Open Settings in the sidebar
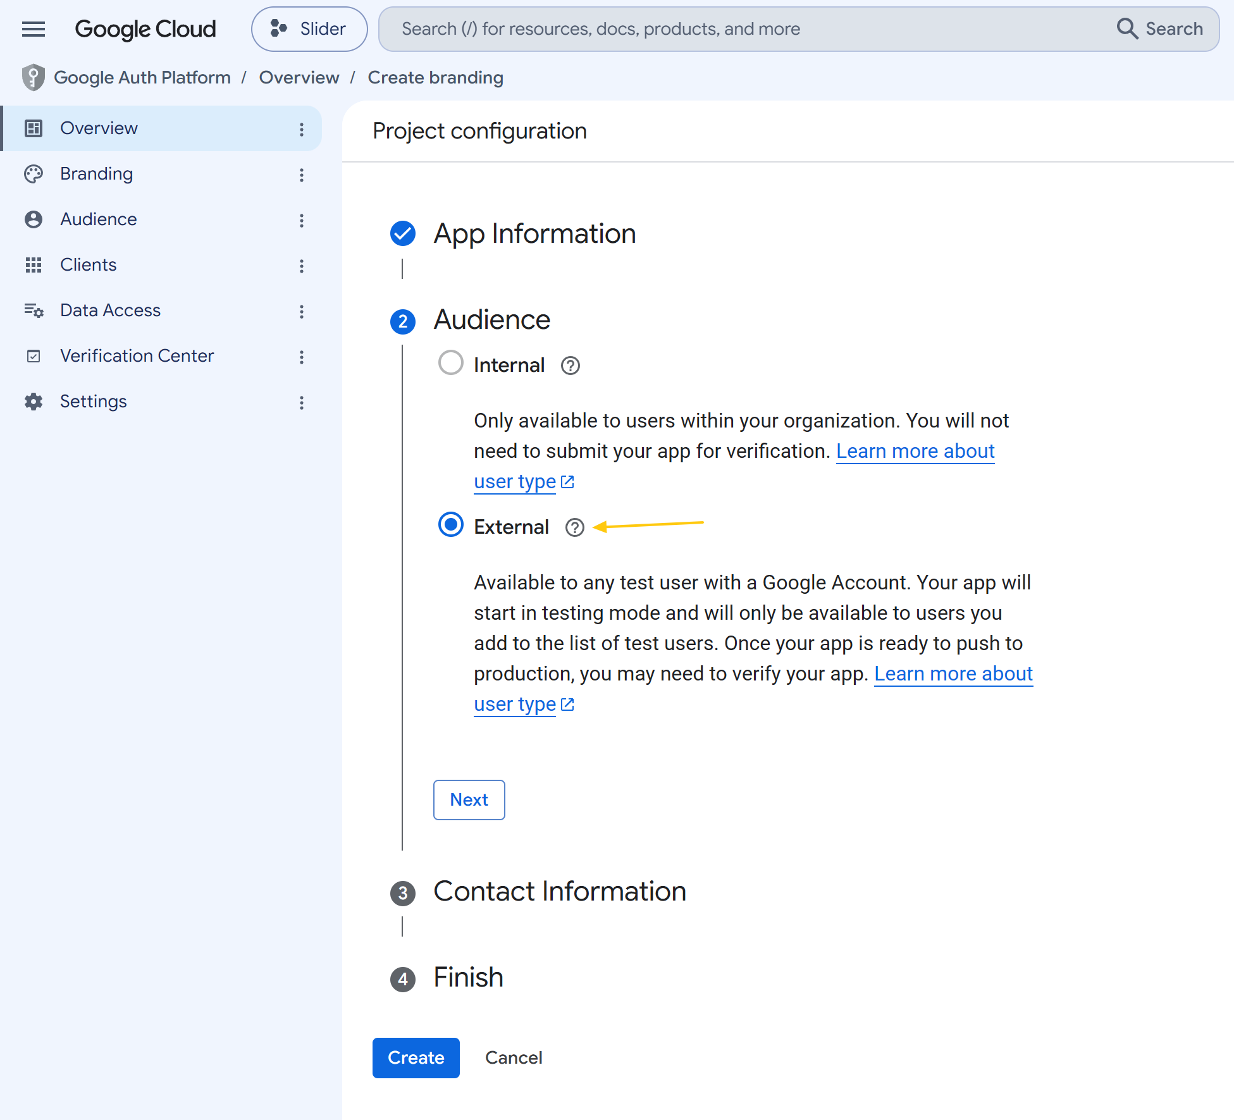Screen dimensions: 1234x1120 (161, 402)
